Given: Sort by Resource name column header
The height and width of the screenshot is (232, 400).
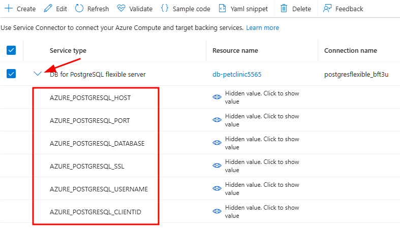Looking at the screenshot, I should 235,50.
